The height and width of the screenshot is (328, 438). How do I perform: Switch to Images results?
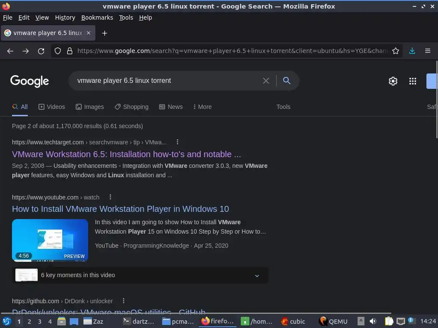[x=90, y=107]
